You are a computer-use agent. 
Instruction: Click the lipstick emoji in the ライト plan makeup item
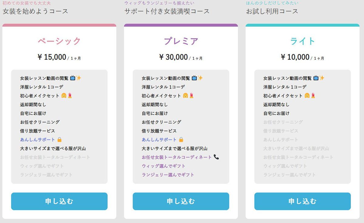(313, 96)
